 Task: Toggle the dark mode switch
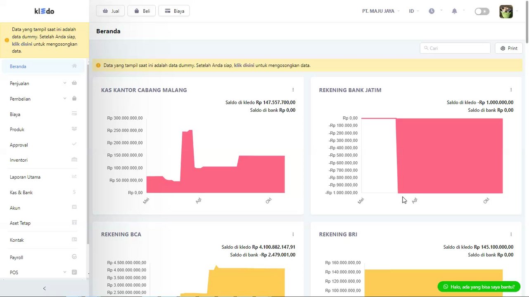click(482, 12)
